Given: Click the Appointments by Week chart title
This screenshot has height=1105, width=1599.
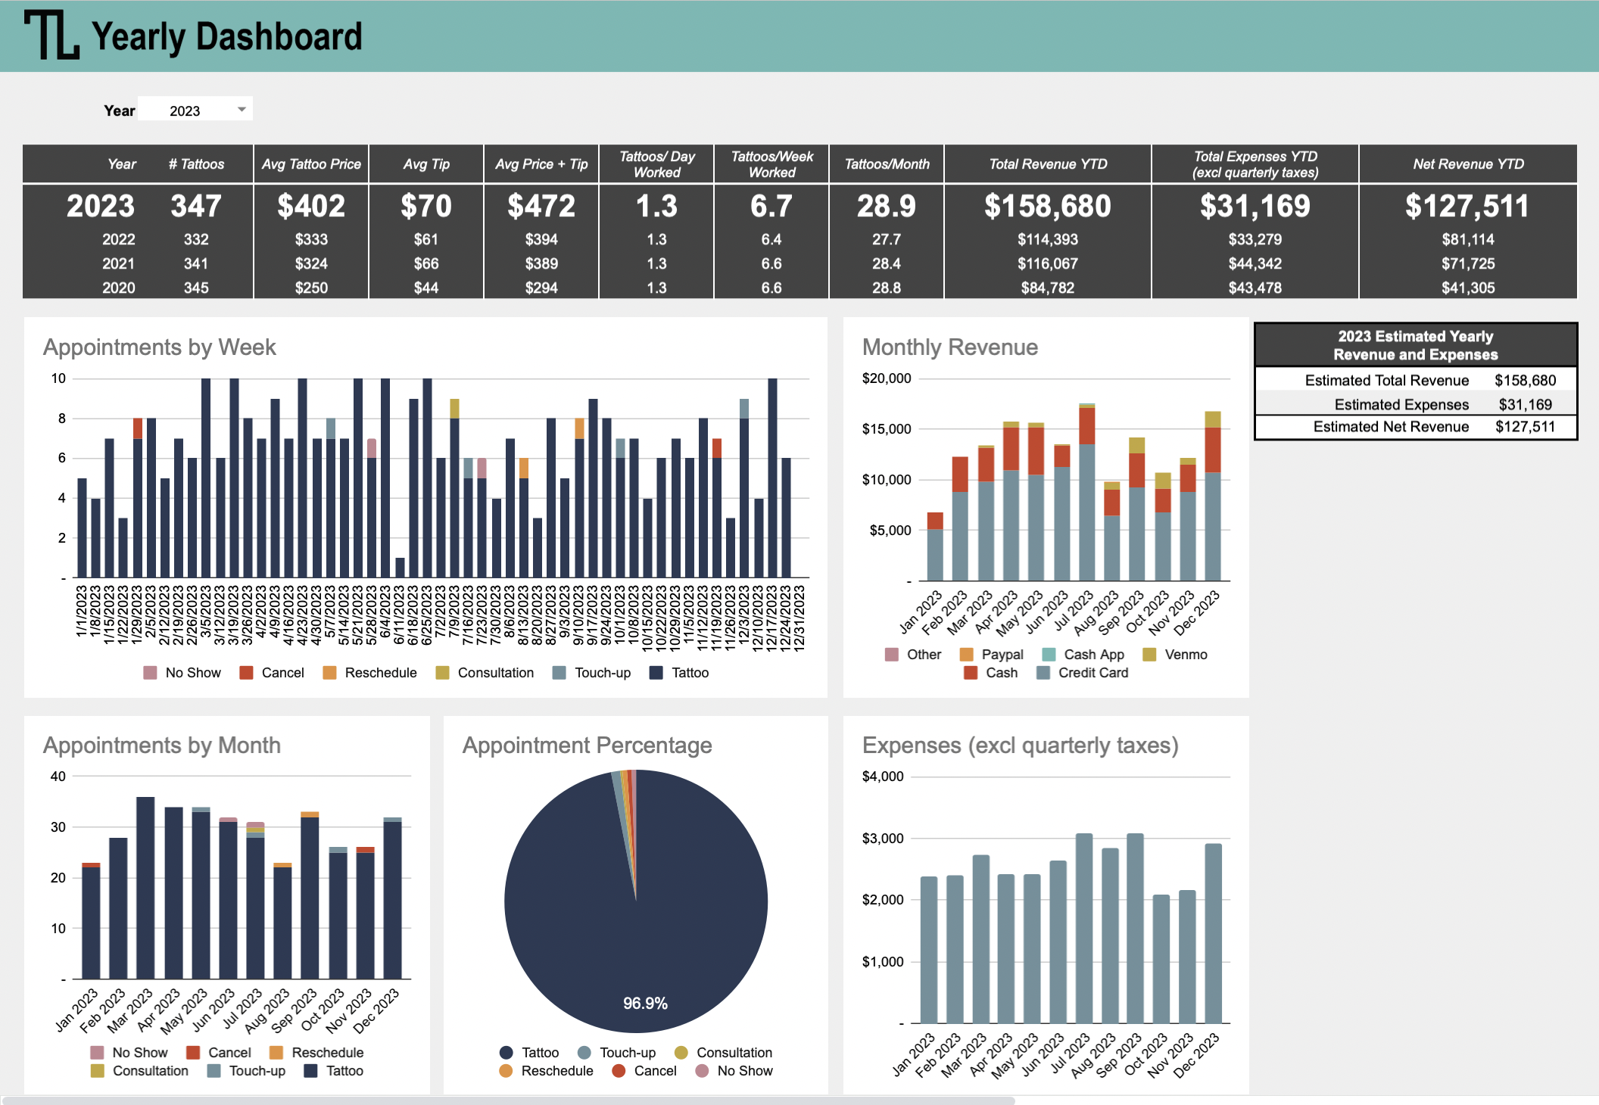Looking at the screenshot, I should 159,347.
